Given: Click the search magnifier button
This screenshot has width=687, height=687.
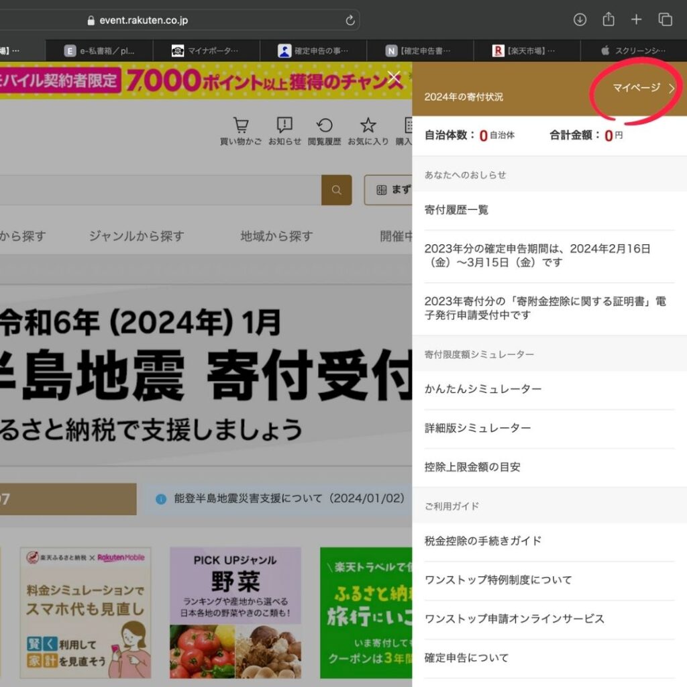Looking at the screenshot, I should (337, 190).
